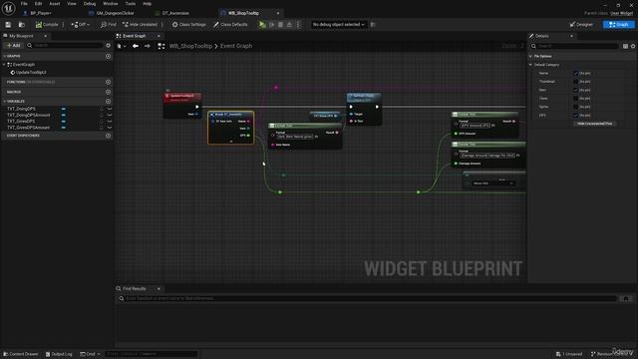The image size is (638, 359).
Task: Collapse the Graphs section
Action: point(4,56)
